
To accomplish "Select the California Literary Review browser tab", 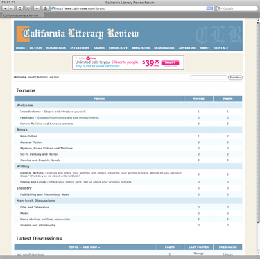I will (22, 15).
